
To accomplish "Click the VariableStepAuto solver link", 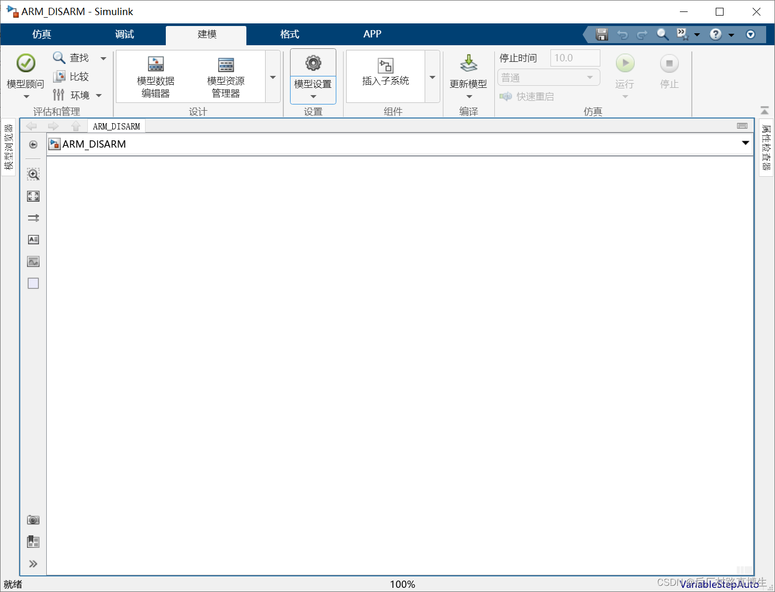I will pos(719,584).
